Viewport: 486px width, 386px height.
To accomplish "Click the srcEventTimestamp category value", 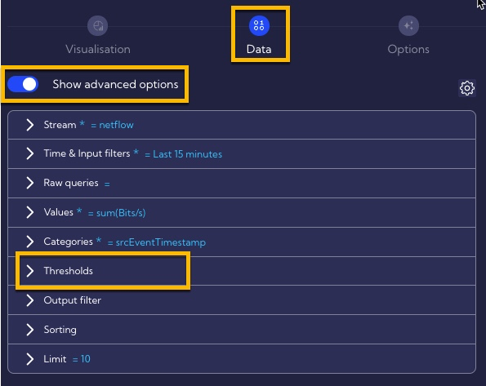I will 161,242.
